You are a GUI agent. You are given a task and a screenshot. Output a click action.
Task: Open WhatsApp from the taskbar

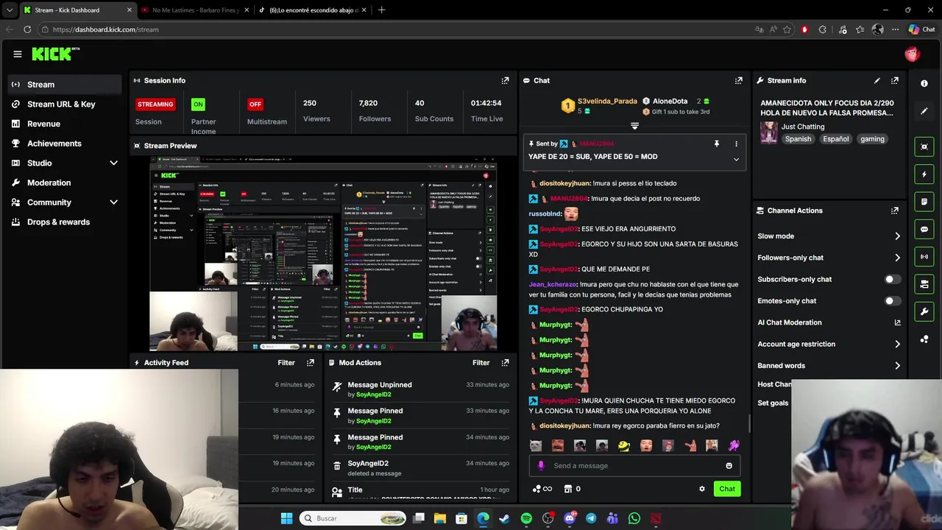(x=634, y=518)
